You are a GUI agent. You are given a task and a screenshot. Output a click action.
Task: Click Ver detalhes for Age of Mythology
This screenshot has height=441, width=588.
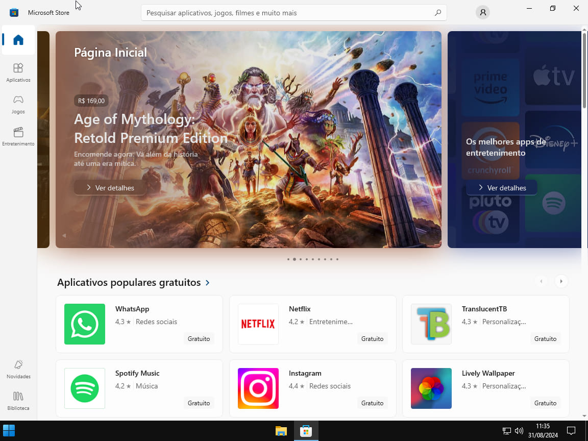pos(110,187)
